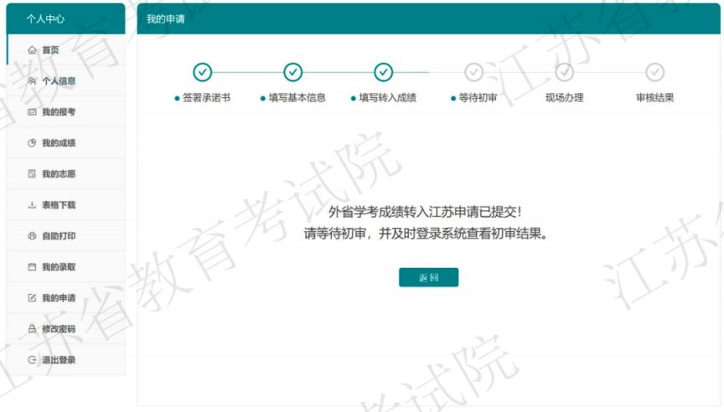This screenshot has width=724, height=412.
Task: Click the lock icon beside 修改密码
Action: pyautogui.click(x=32, y=328)
